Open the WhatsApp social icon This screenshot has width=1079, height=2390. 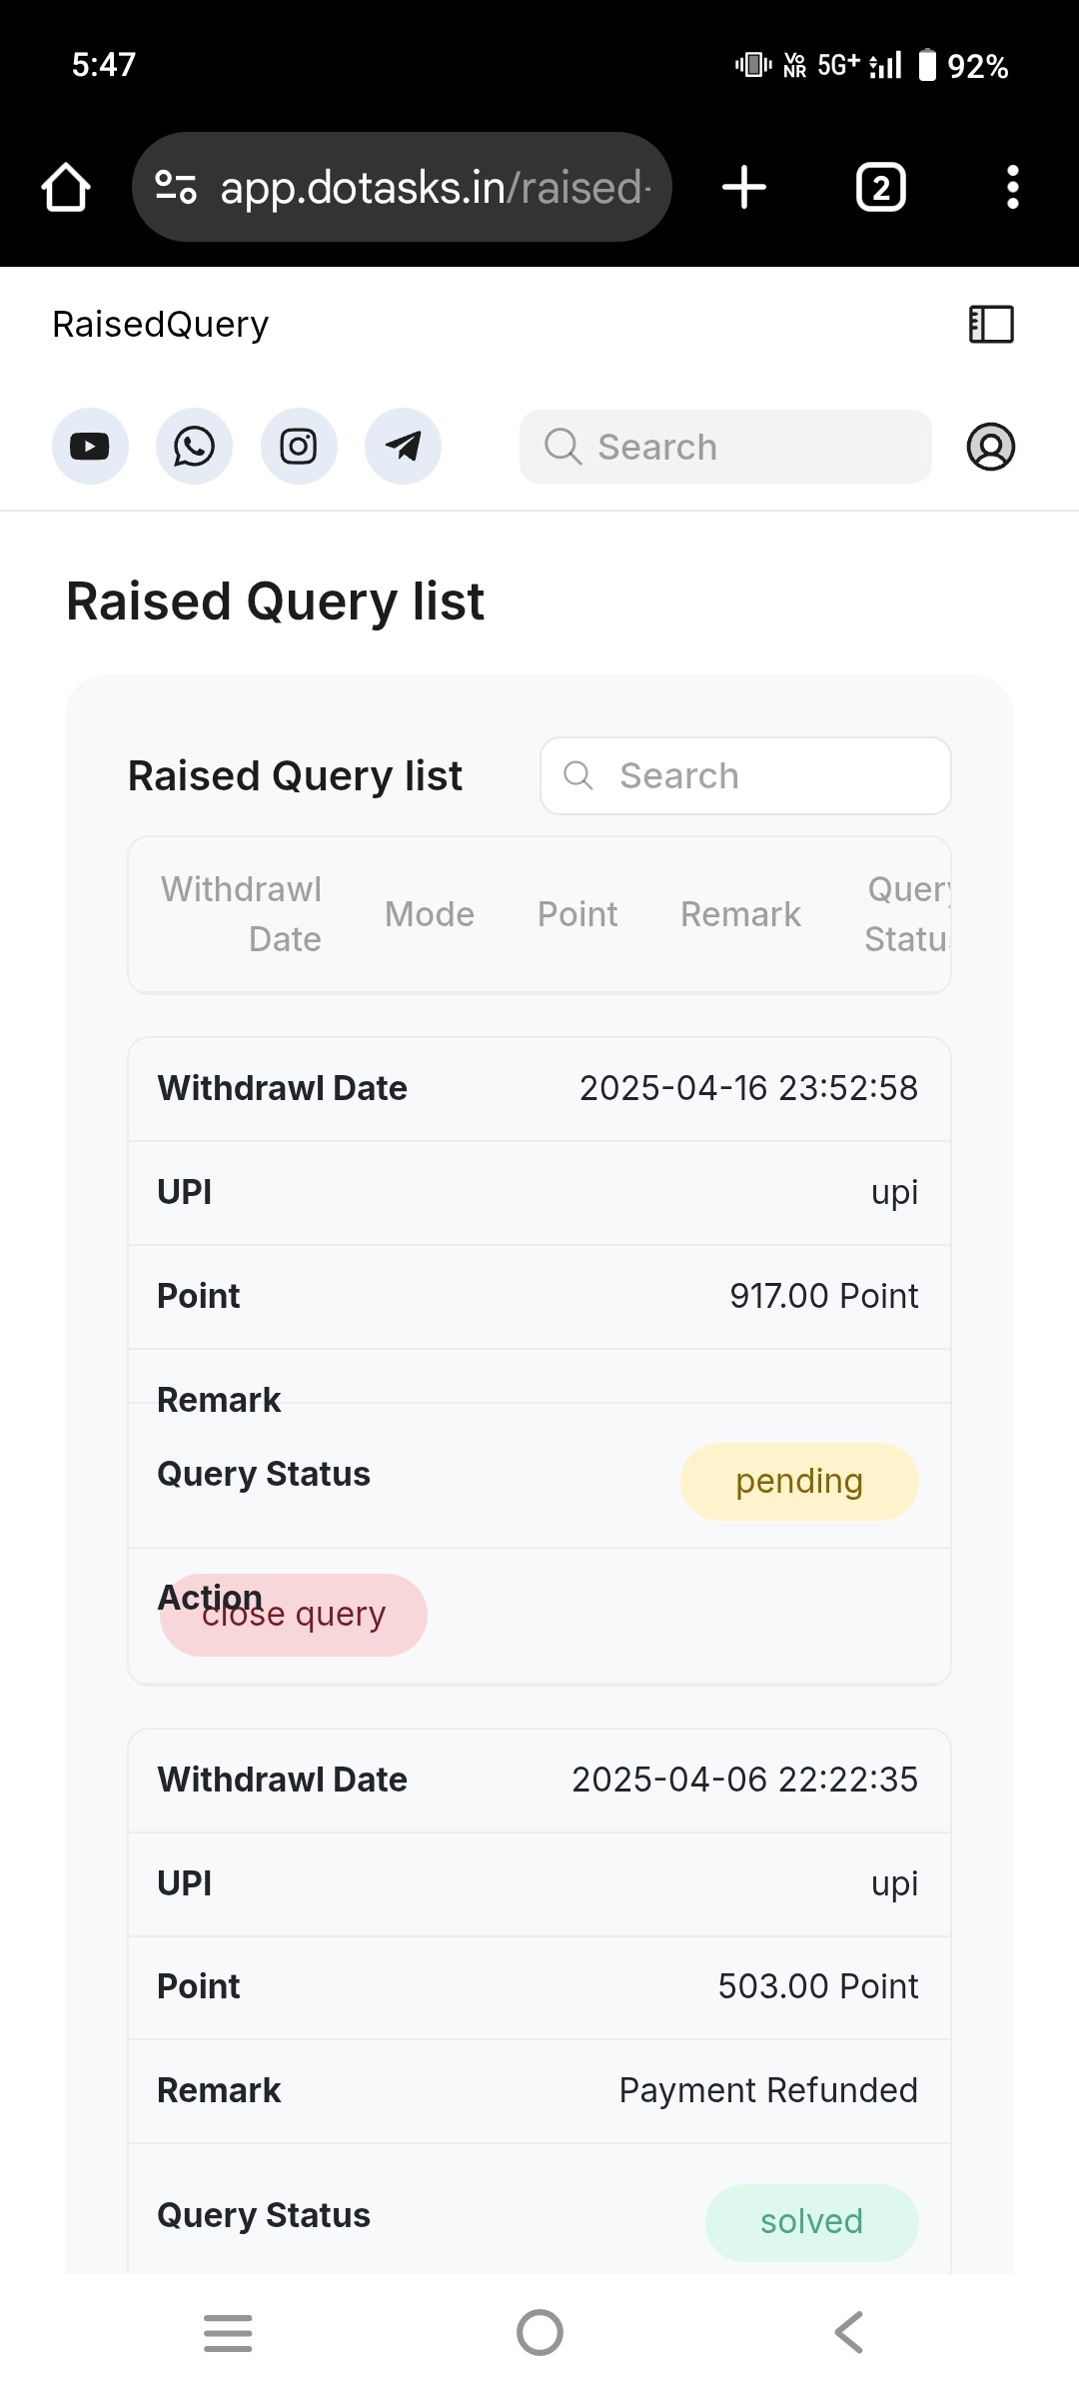(x=194, y=446)
